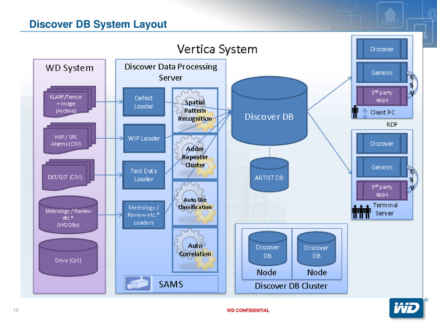This screenshot has width=437, height=327.
Task: Click the Test Data Loader box
Action: 144,175
